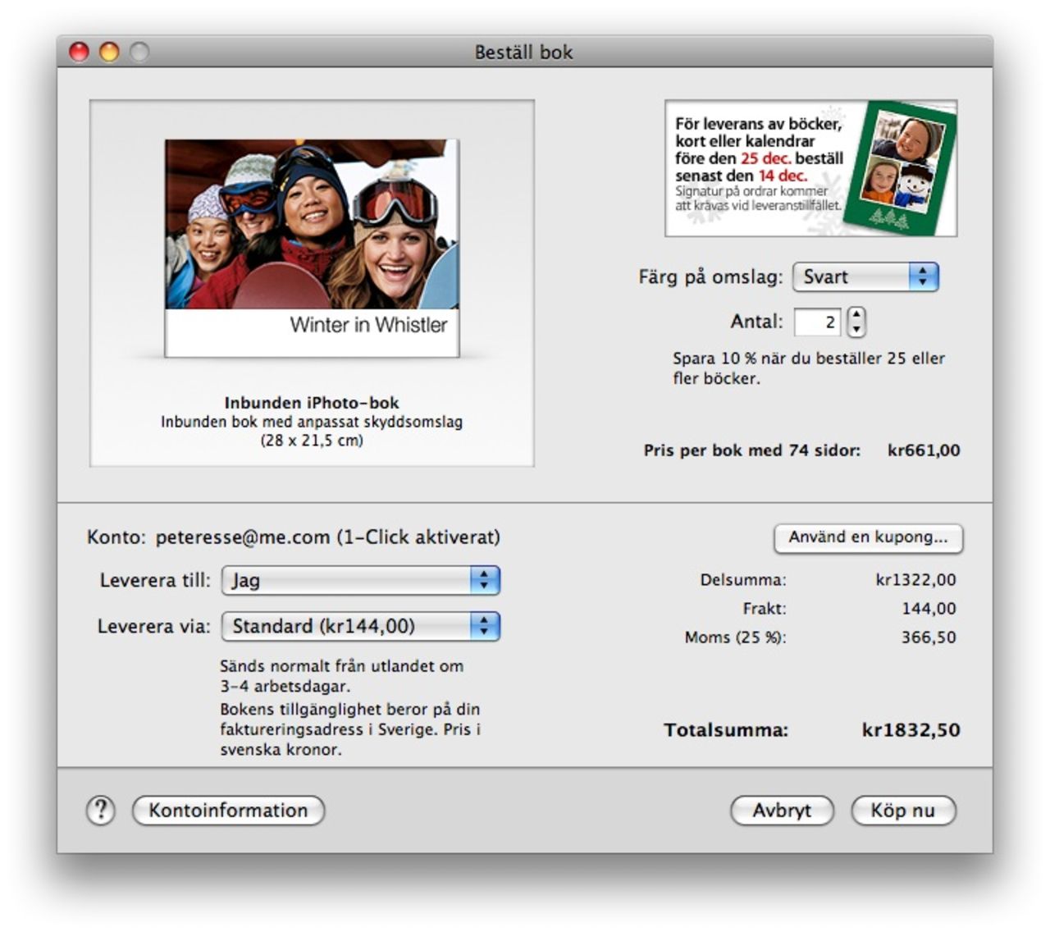The height and width of the screenshot is (932, 1050).
Task: Open help using the question mark icon
Action: (x=100, y=811)
